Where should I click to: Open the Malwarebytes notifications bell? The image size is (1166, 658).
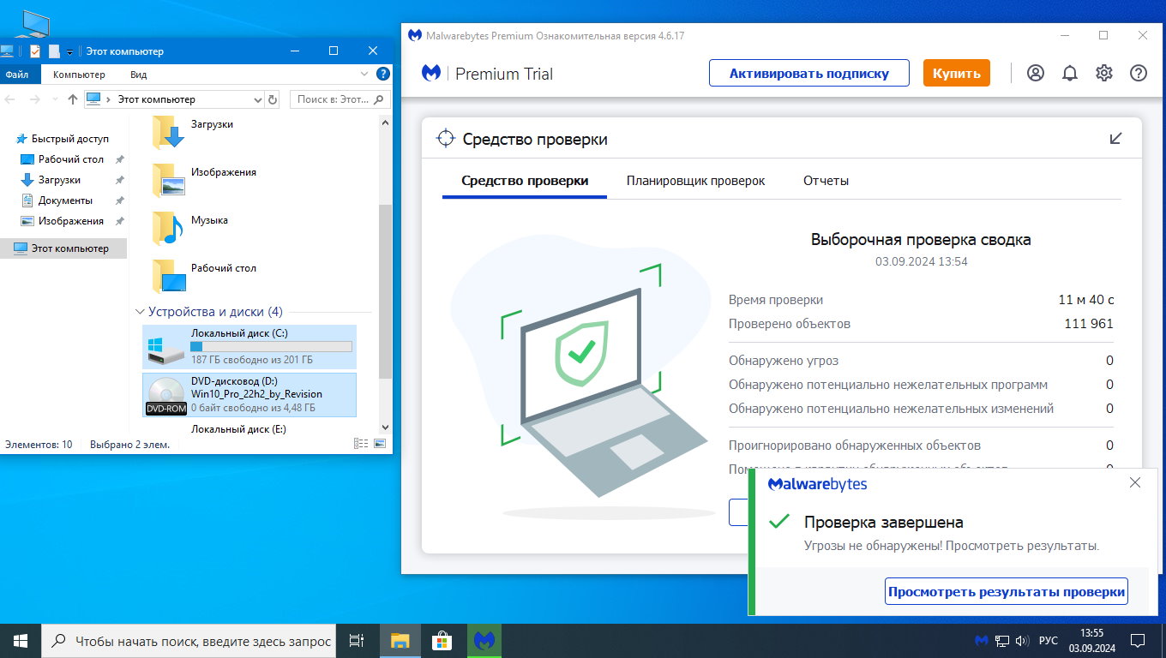coord(1070,73)
